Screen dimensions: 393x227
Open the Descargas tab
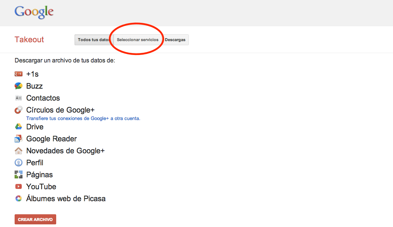point(175,40)
